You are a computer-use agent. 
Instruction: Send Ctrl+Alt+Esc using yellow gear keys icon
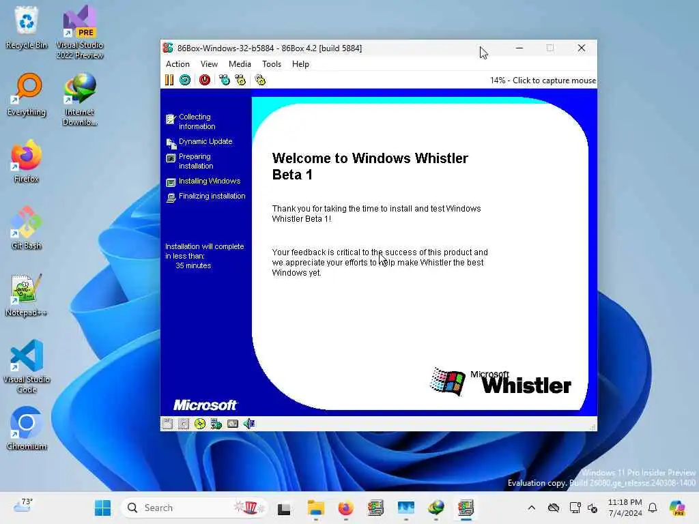pos(240,81)
